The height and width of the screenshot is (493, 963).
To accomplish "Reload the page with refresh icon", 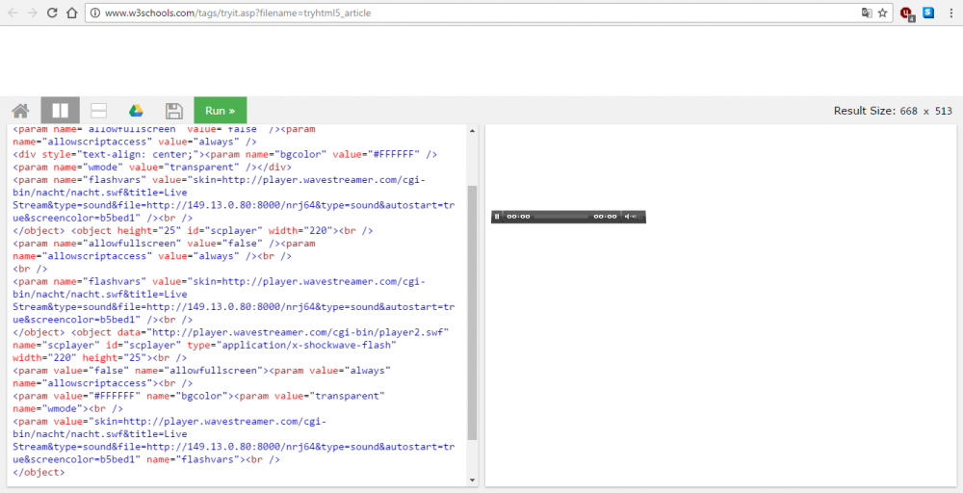I will [52, 13].
